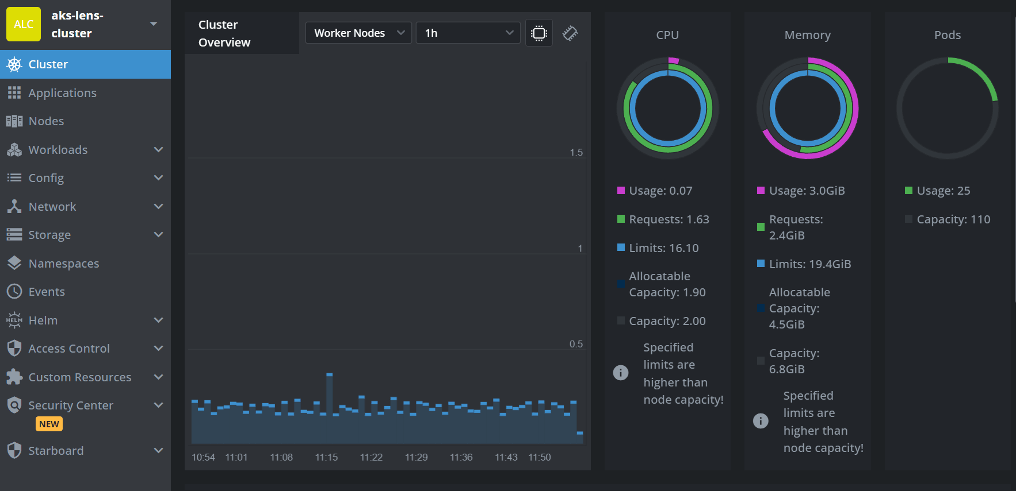This screenshot has height=491, width=1016.
Task: Switch chart to CPU metrics icon
Action: coord(538,33)
